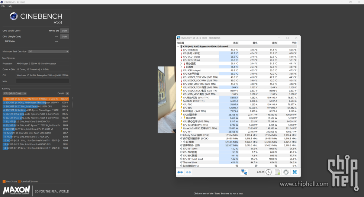Screen dimensions: 364x197
Task: Open the network computers icon in HWiNFO
Action: point(244,172)
